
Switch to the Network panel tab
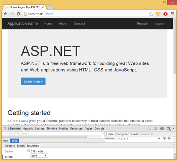28,128
